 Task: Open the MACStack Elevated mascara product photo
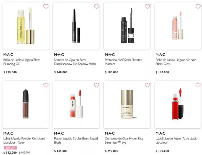tap(127, 26)
